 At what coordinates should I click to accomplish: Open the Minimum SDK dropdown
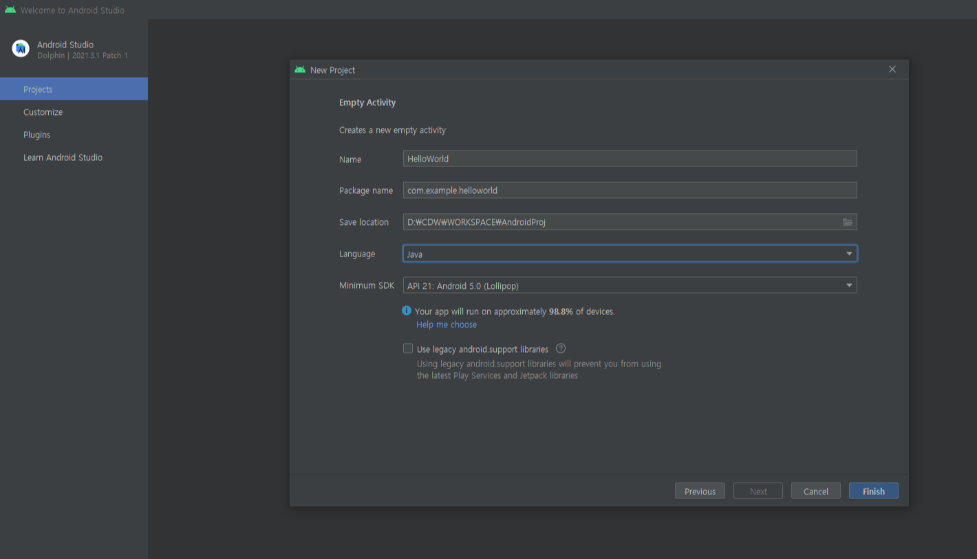(630, 285)
